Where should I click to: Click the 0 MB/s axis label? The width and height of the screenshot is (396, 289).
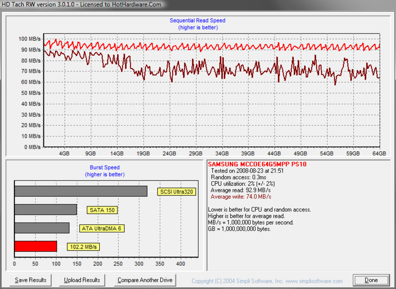pyautogui.click(x=32, y=147)
